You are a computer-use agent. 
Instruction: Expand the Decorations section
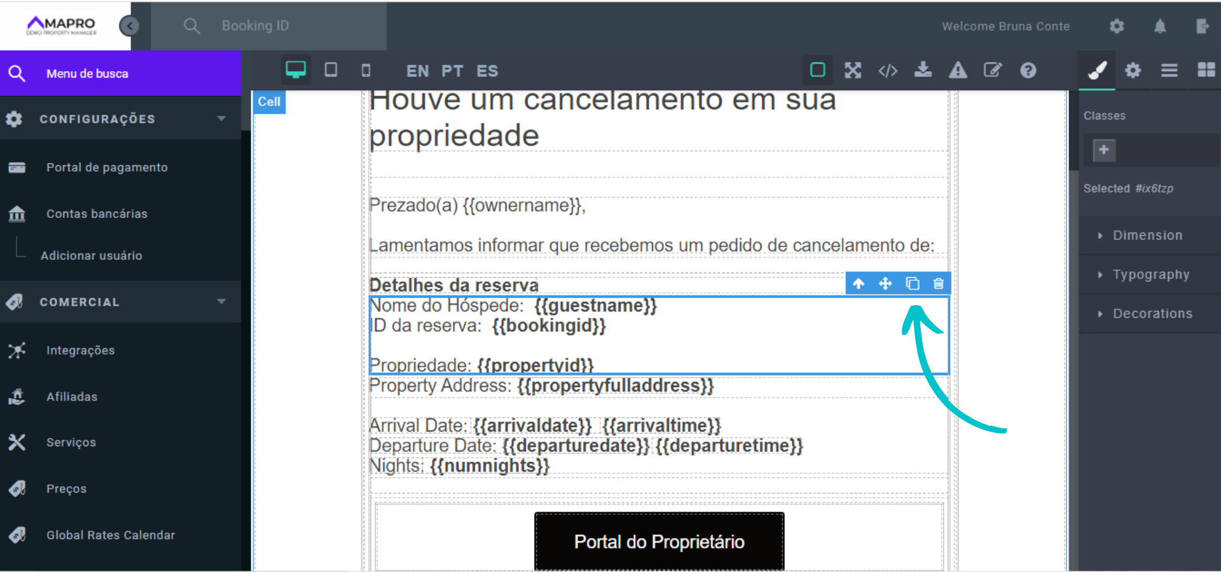click(1153, 313)
